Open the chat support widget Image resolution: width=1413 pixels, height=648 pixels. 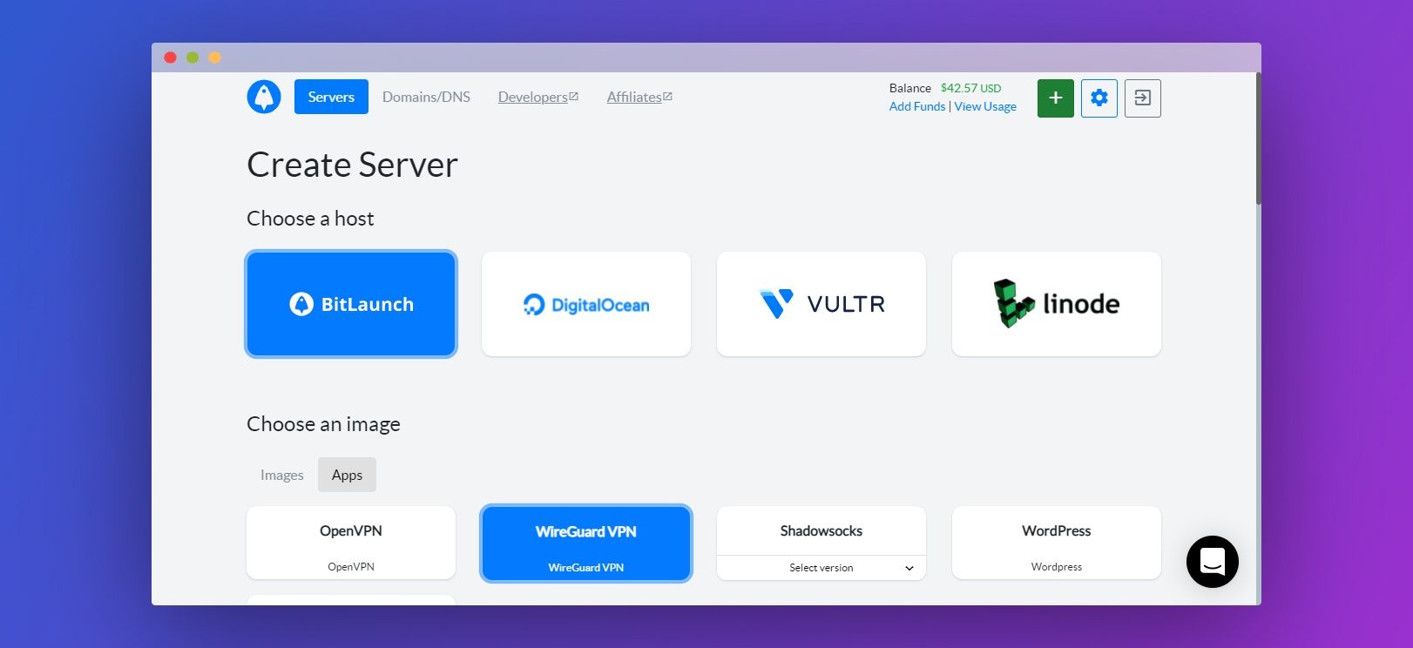(1213, 562)
